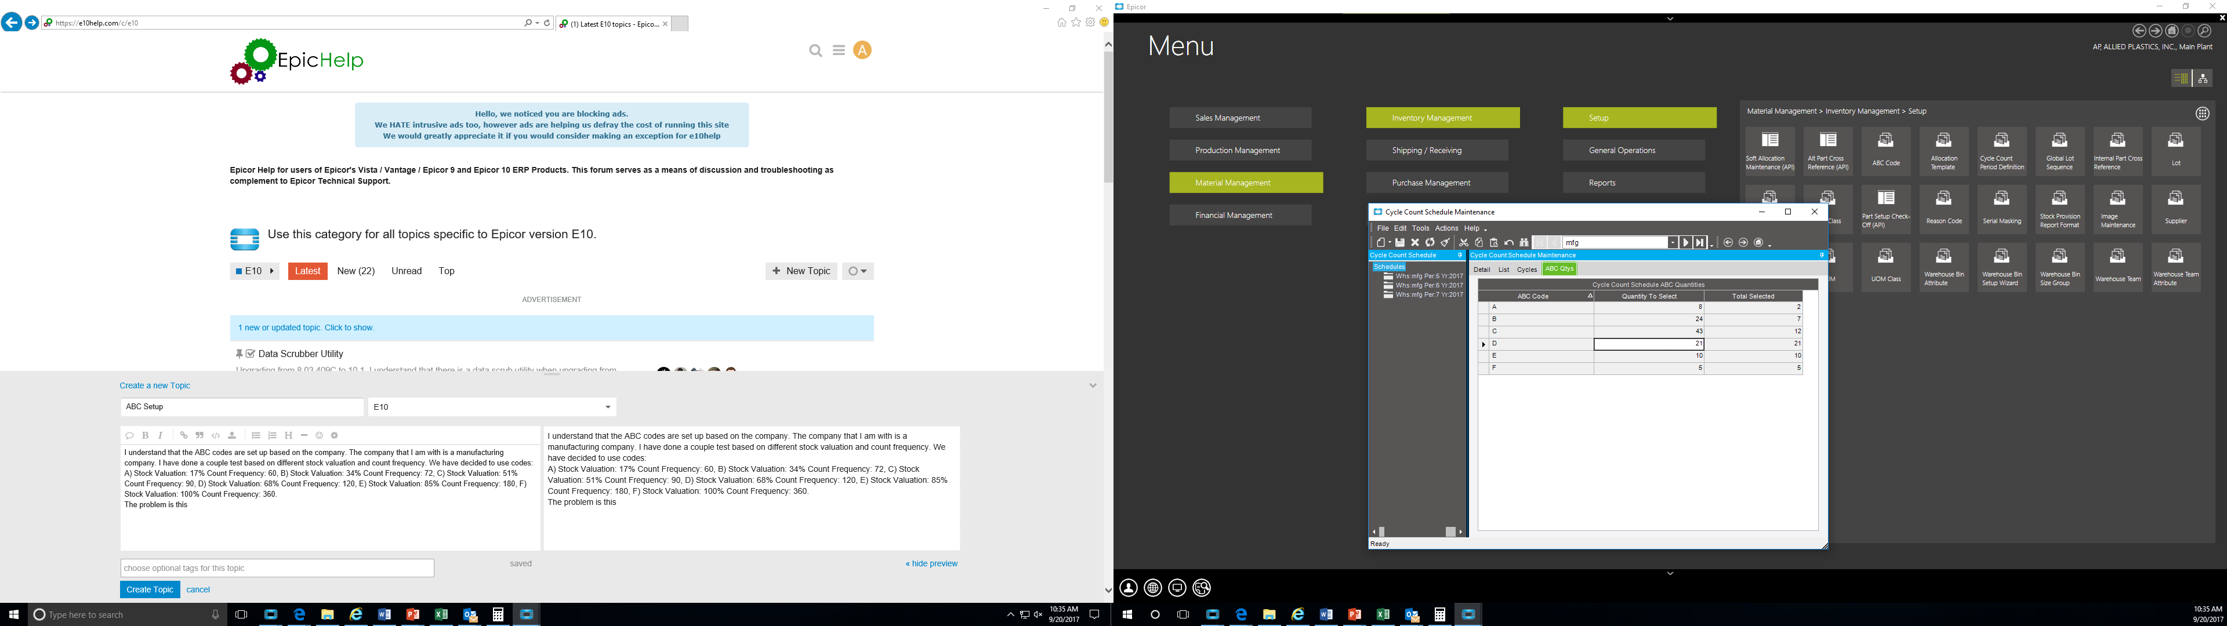Click optional tags input field
The image size is (2227, 626).
pos(277,568)
